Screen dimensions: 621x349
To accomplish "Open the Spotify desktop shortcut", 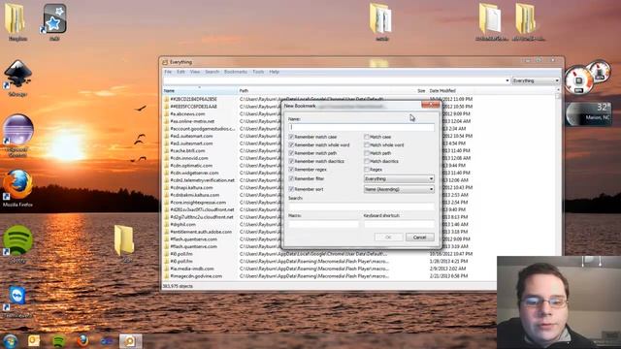I will [x=17, y=240].
